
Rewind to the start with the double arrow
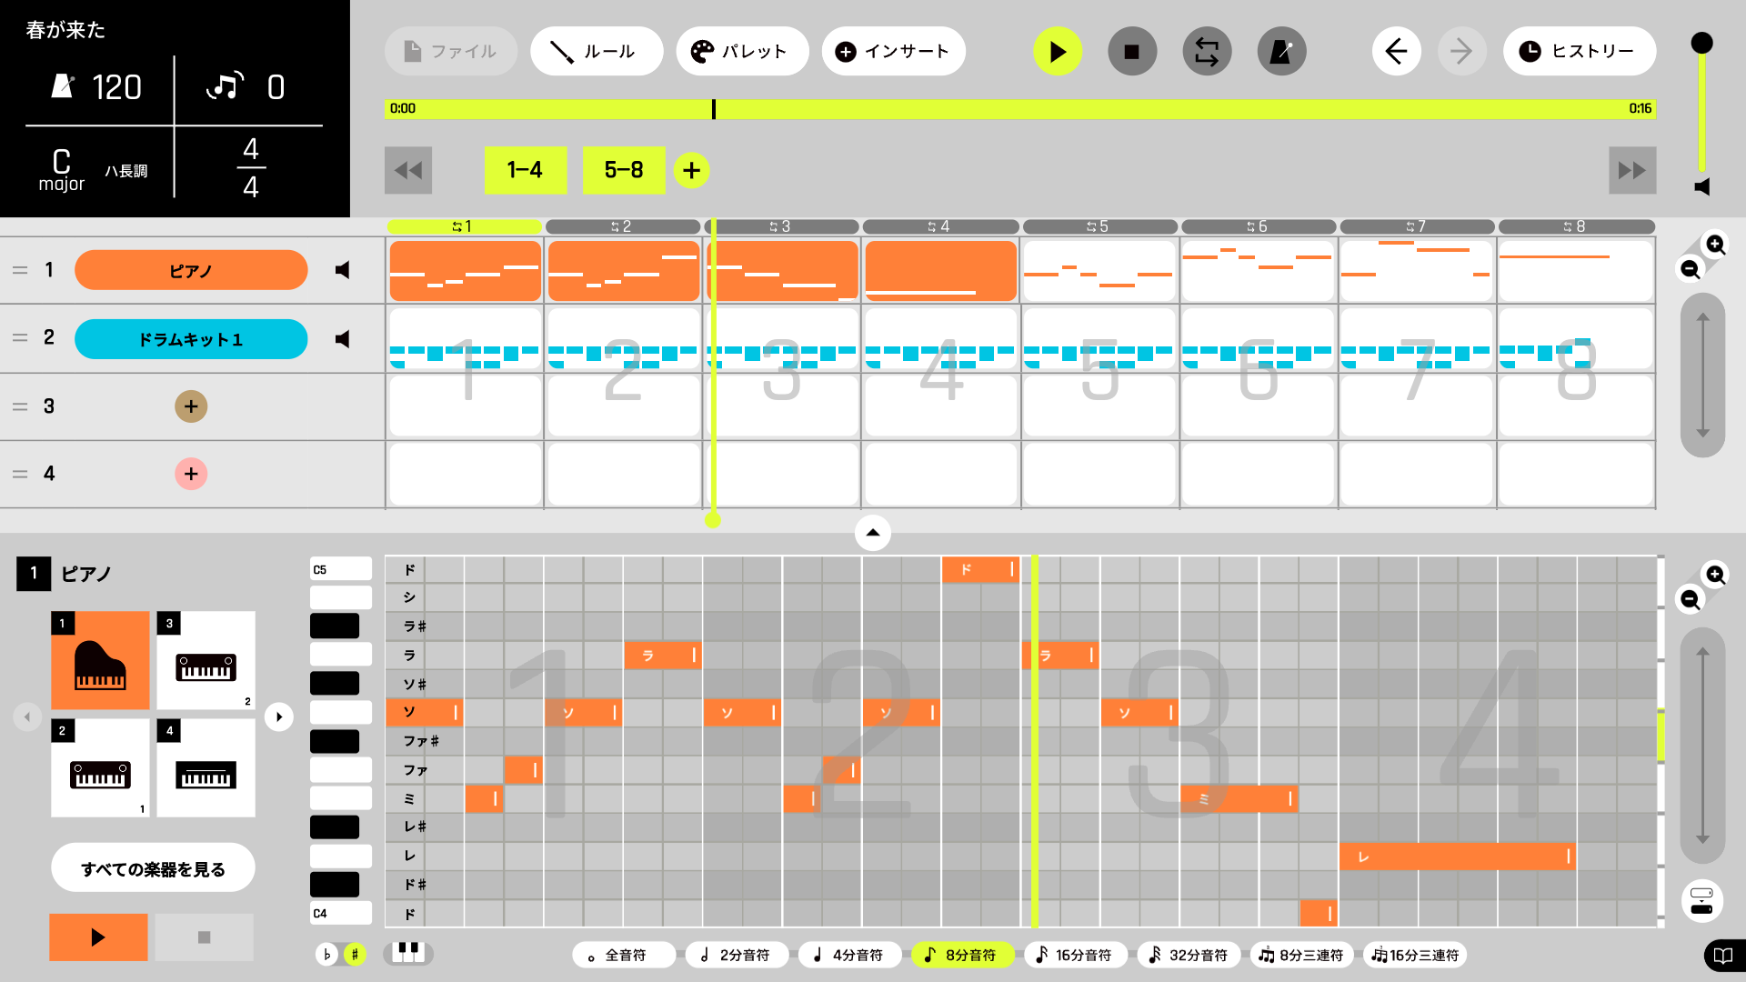408,170
